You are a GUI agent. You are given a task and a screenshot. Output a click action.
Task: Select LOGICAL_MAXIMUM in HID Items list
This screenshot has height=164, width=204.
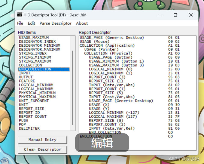pos(44,89)
